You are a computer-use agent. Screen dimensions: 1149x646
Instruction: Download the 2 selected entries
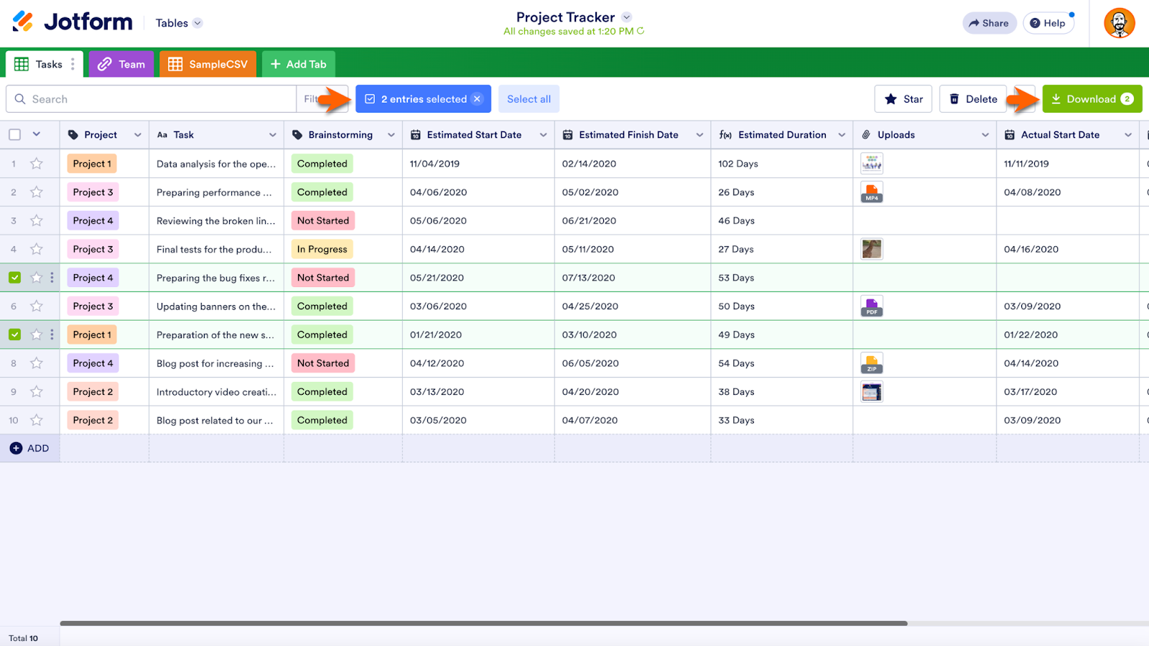[1092, 99]
